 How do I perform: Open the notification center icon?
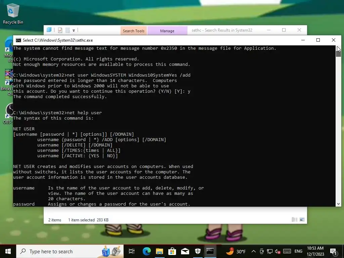(333, 251)
